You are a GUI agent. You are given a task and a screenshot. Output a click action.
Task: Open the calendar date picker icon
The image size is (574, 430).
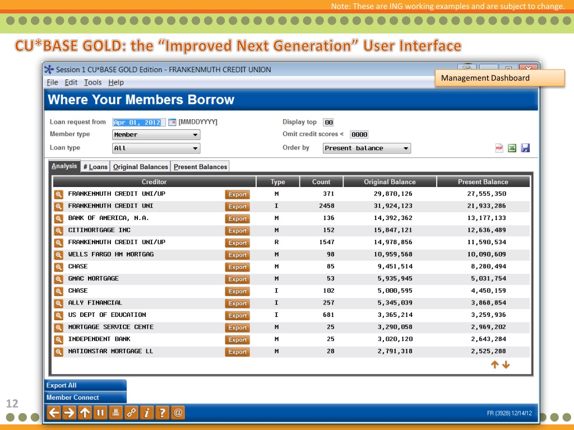(x=172, y=123)
